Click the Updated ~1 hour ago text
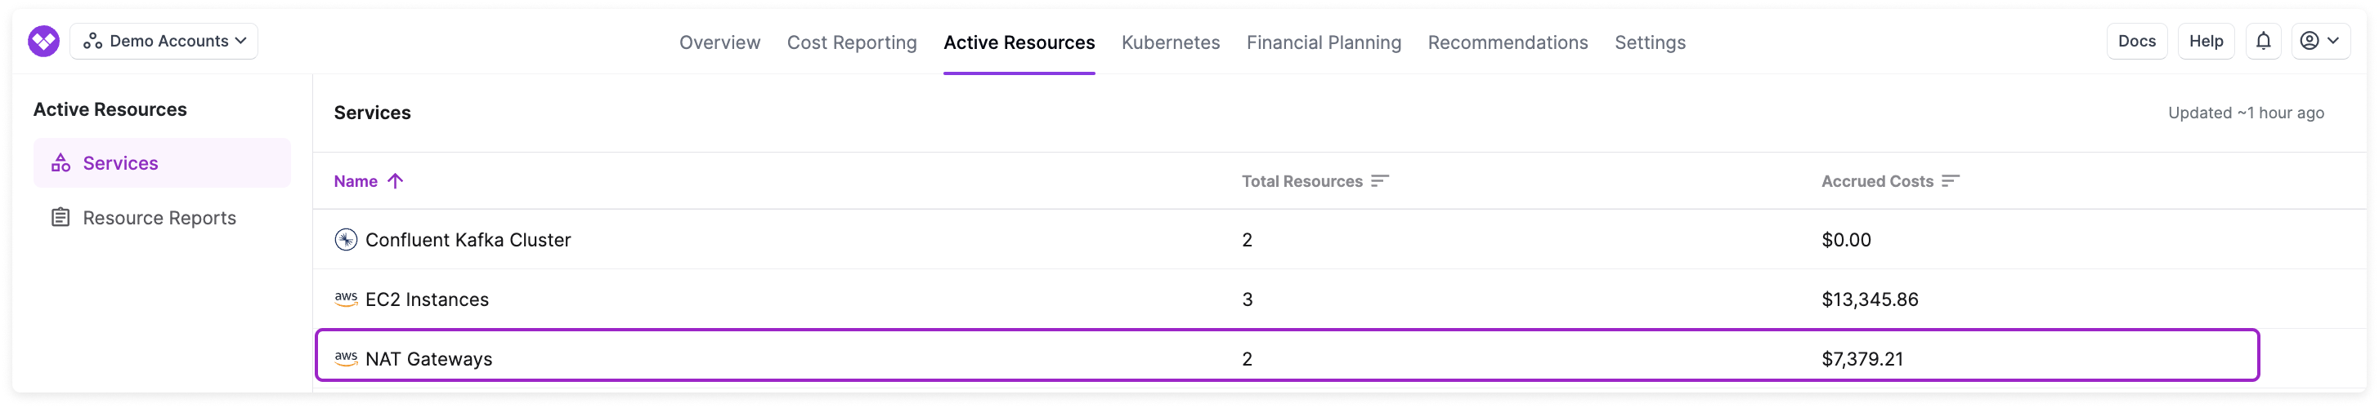The width and height of the screenshot is (2379, 408). [2245, 113]
